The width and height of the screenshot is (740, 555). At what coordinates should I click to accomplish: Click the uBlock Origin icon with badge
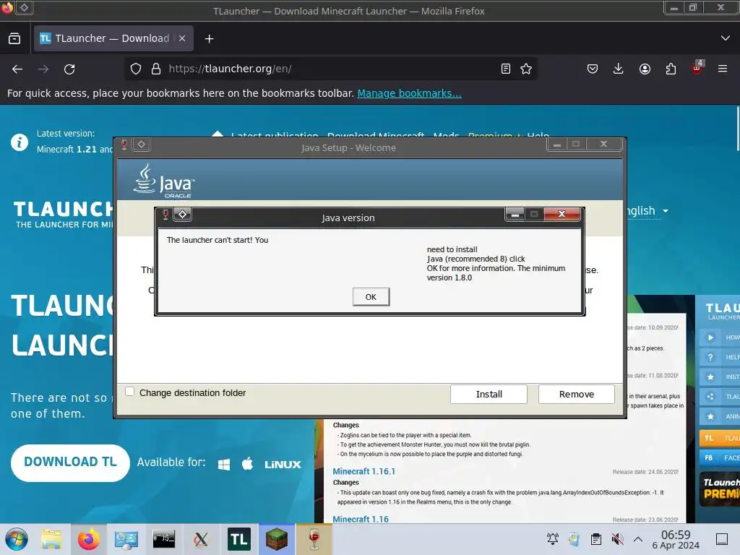tap(697, 67)
